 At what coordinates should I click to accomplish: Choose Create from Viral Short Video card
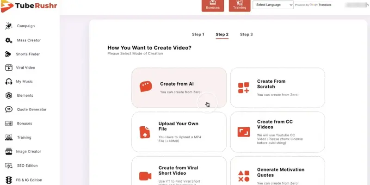coord(179,171)
